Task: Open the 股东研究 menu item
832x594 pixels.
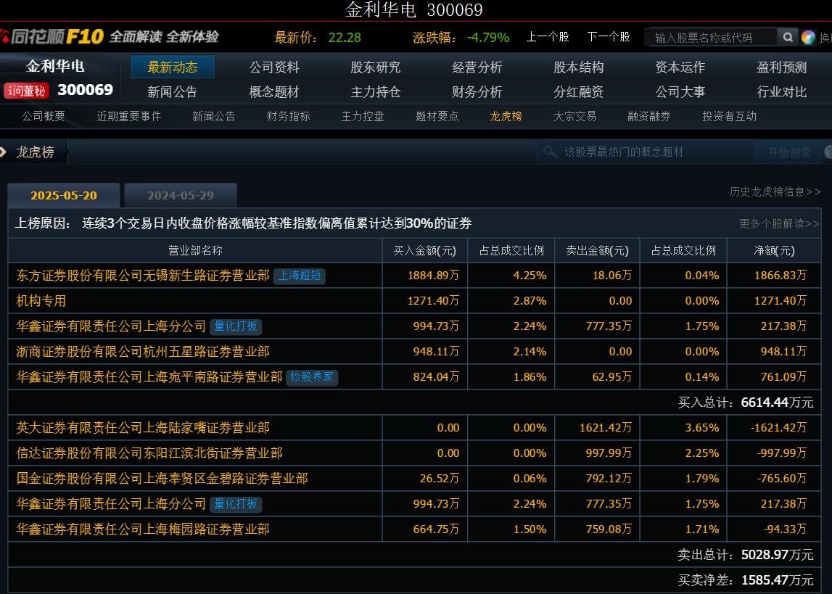Action: (376, 67)
